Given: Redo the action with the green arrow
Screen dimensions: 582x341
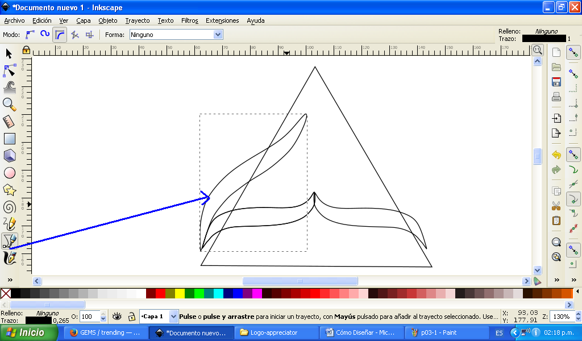Looking at the screenshot, I should (x=556, y=169).
